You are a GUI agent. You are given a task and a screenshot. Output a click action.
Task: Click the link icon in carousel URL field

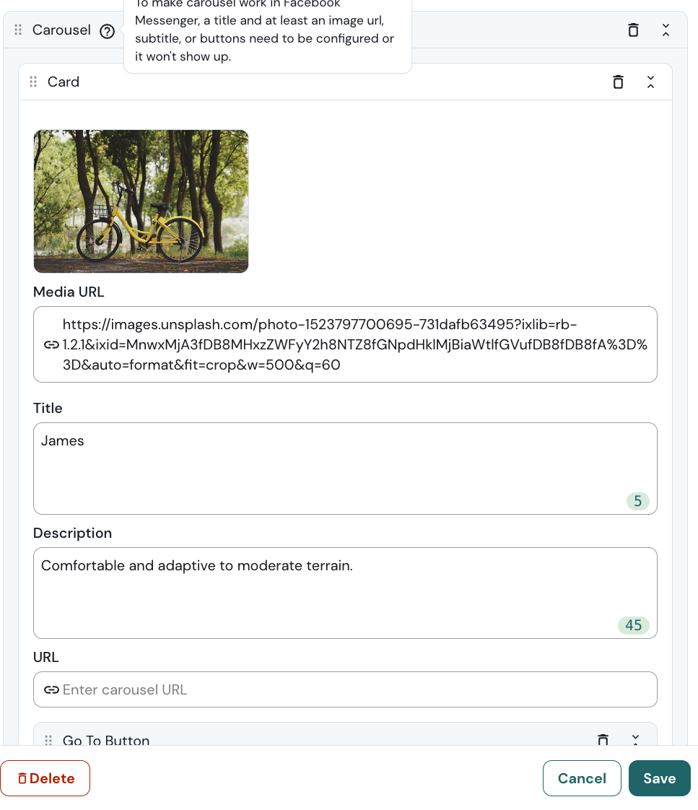51,689
